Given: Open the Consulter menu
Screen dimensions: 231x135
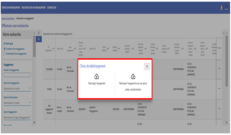Looking at the screenshot, I should click(x=52, y=7).
